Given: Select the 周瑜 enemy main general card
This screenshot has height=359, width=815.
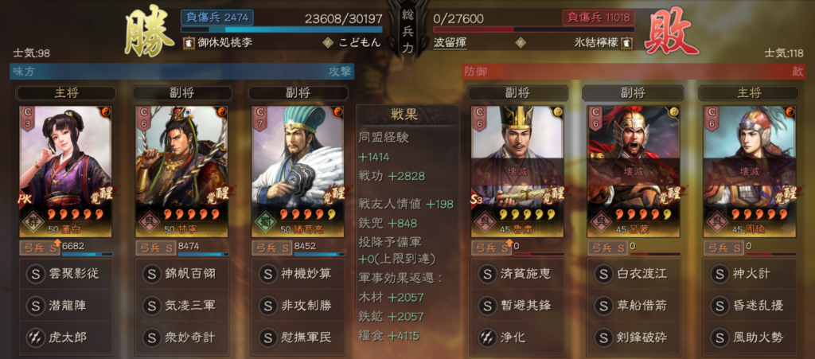Looking at the screenshot, I should click(x=750, y=171).
